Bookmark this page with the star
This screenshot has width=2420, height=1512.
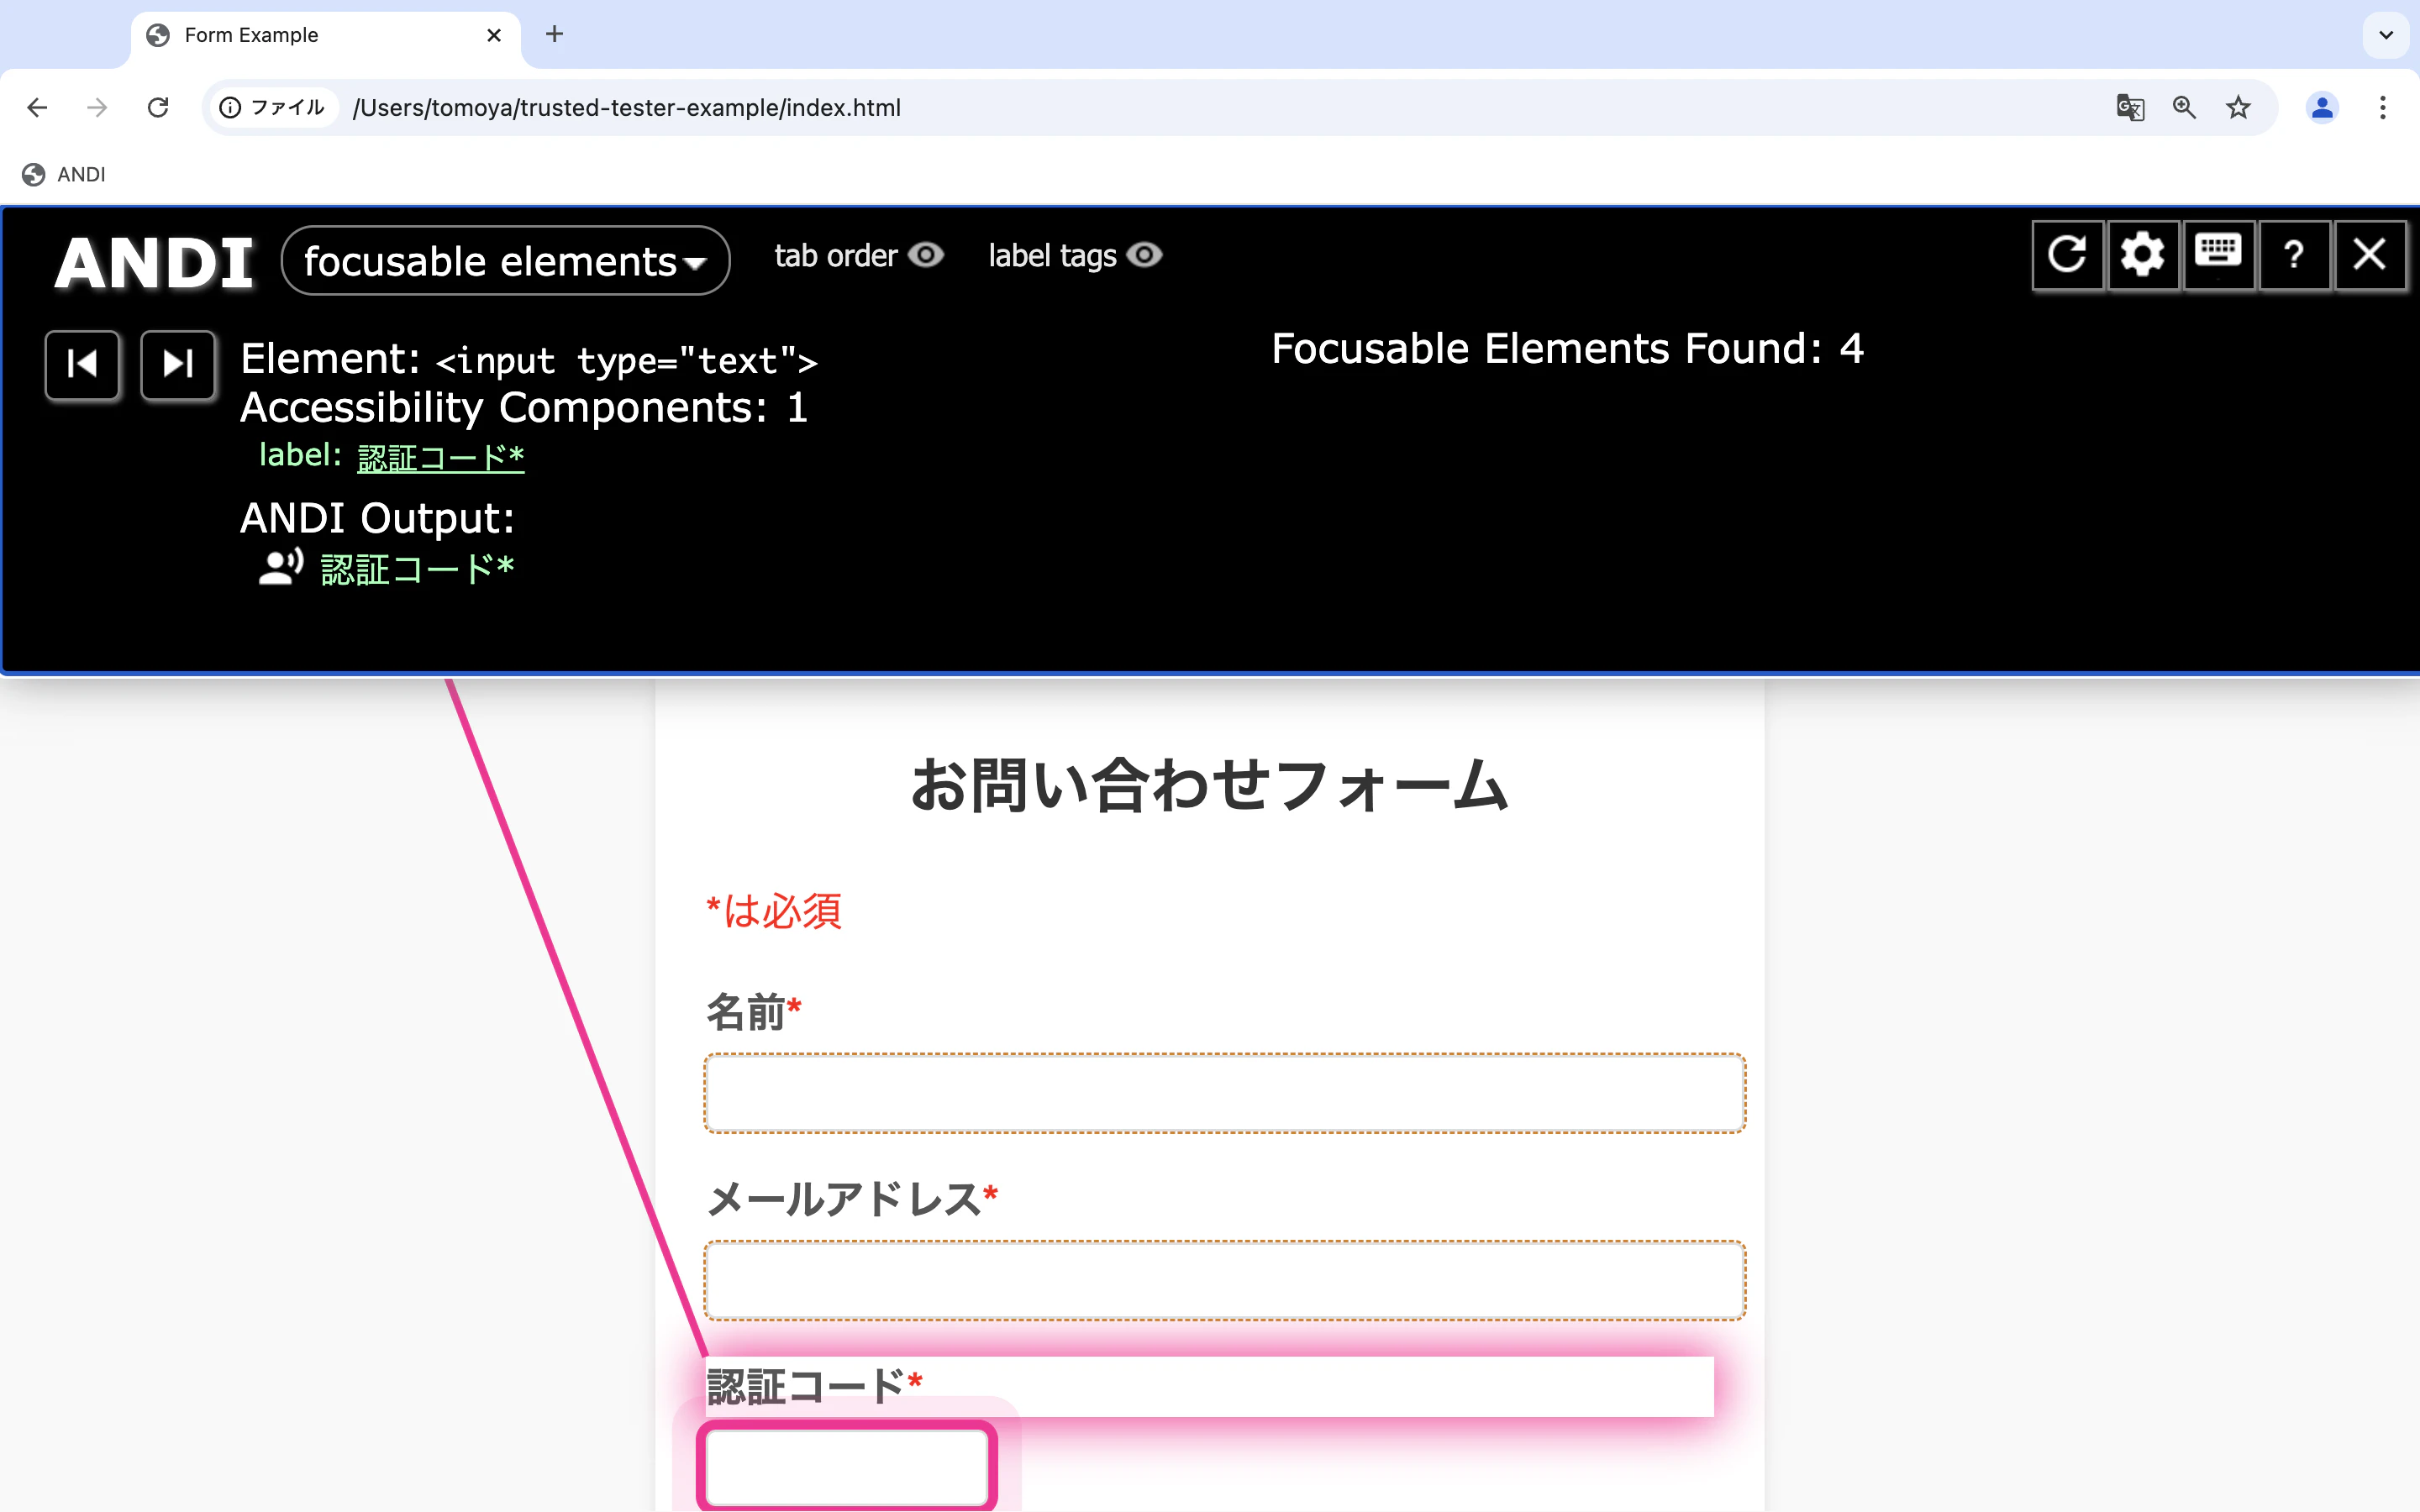(x=2238, y=107)
